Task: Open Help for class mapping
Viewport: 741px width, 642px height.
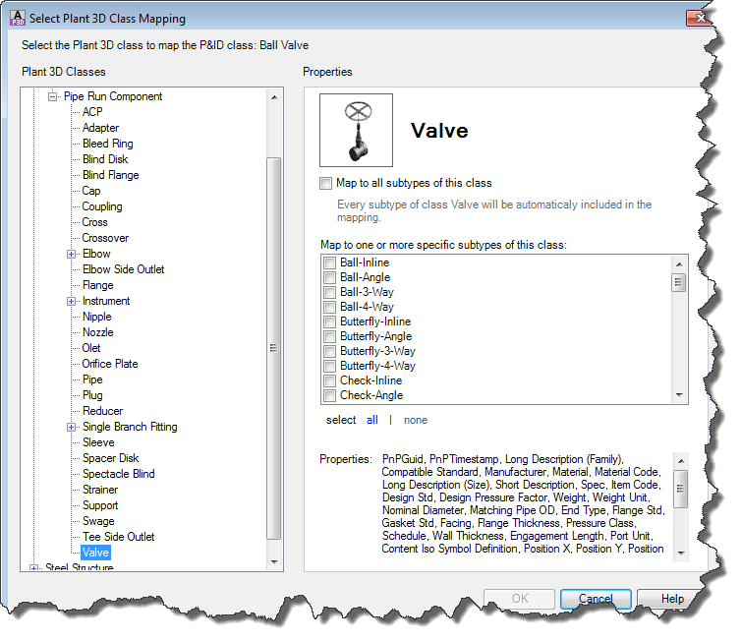Action: pos(671,599)
